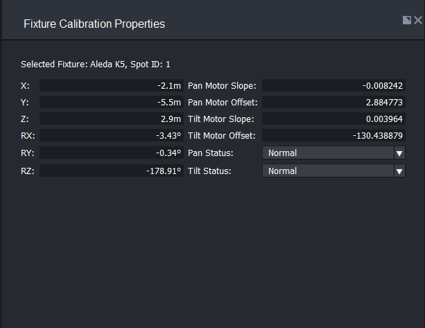Open the Pan Status dropdown
The height and width of the screenshot is (328, 425).
(x=327, y=153)
